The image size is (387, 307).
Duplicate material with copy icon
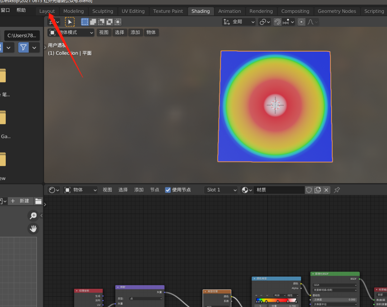(317, 190)
